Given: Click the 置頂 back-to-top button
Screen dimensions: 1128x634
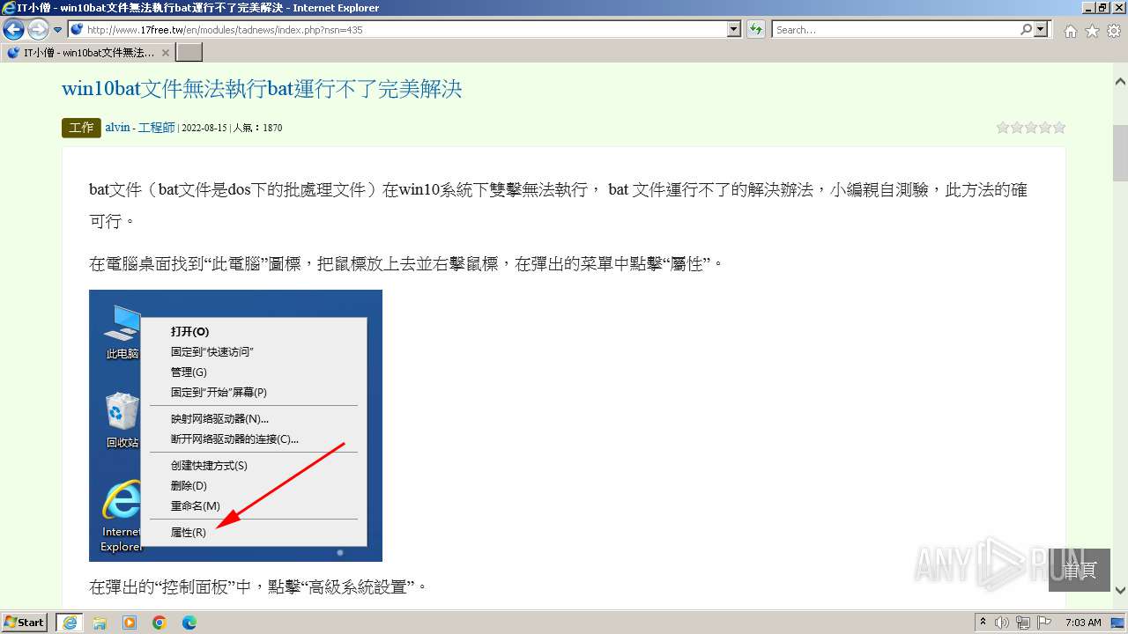Looking at the screenshot, I should (x=1080, y=570).
